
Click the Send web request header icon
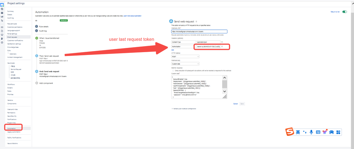pyautogui.click(x=171, y=22)
